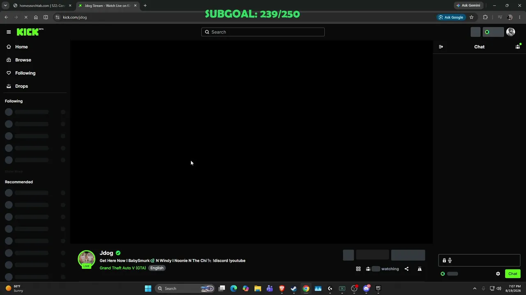
Task: Report the stream with siren icon
Action: coord(420,269)
